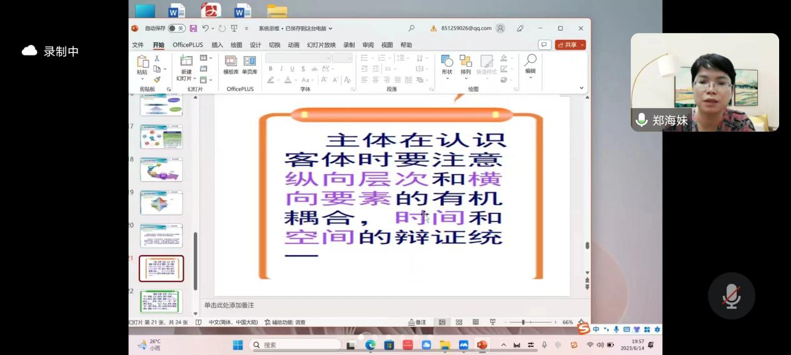791x355 pixels.
Task: Click the Cut scissors icon
Action: tap(157, 58)
